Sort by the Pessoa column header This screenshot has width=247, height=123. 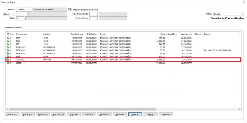124,34
